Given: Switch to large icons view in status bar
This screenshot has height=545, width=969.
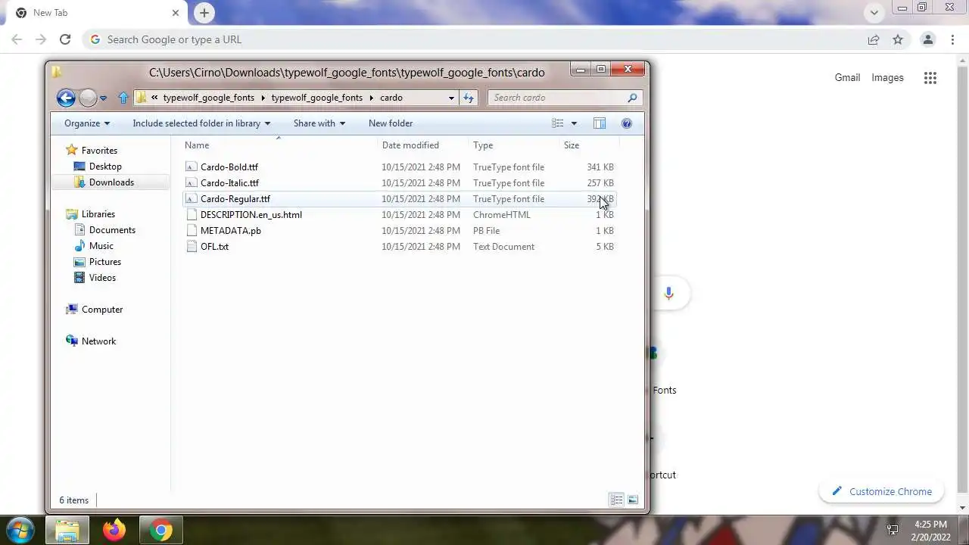Looking at the screenshot, I should pyautogui.click(x=633, y=500).
